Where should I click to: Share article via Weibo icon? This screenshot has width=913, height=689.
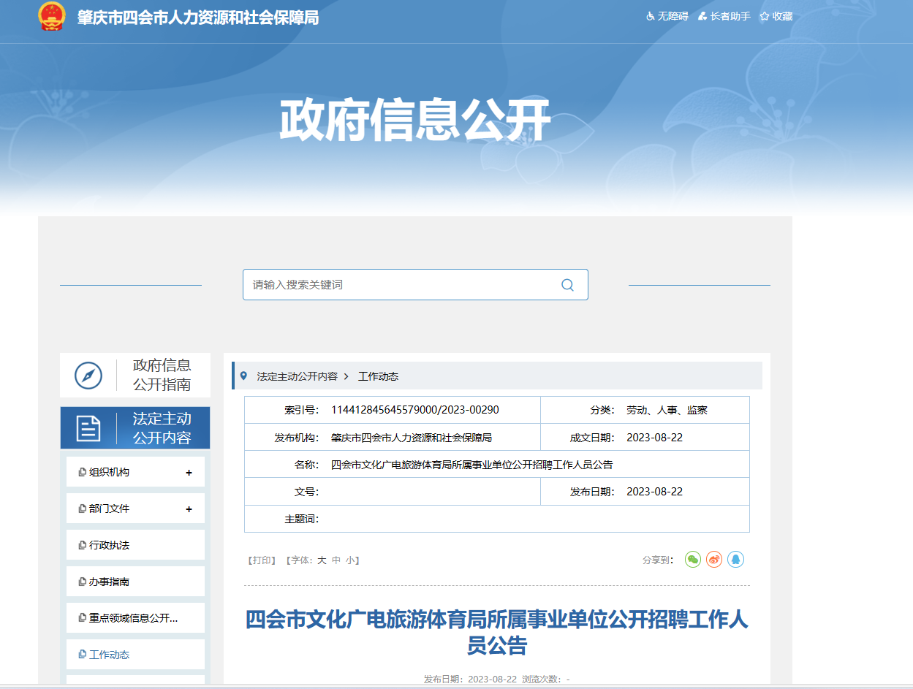[714, 560]
